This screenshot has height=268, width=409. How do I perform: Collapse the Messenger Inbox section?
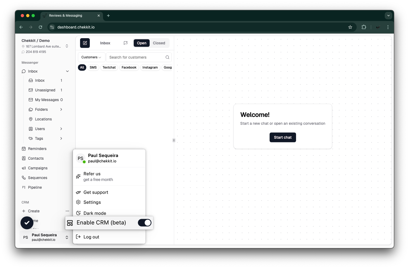(x=67, y=71)
